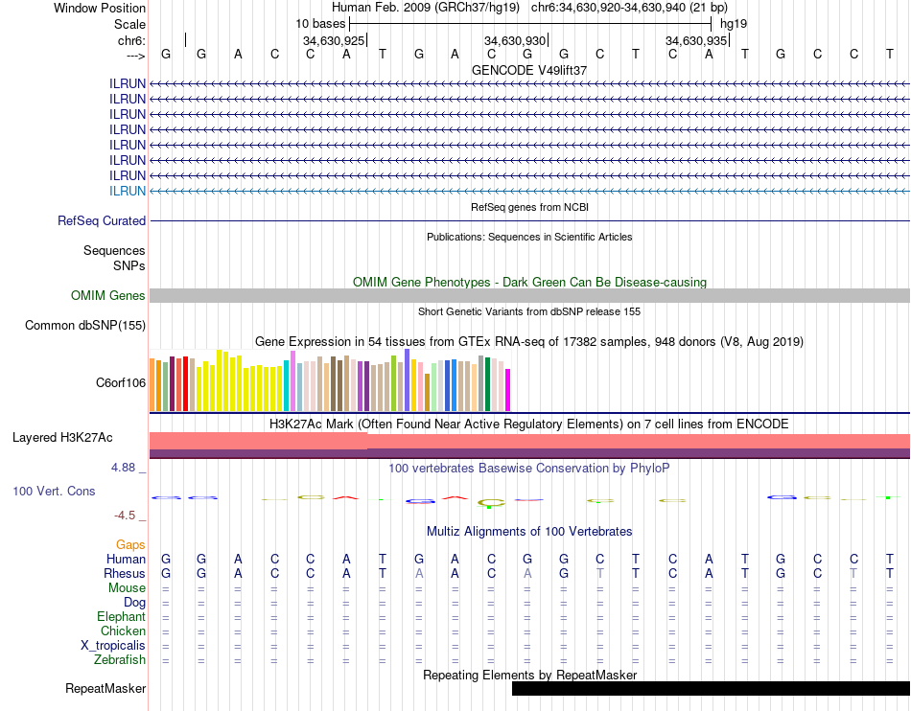
Task: Click the Sequences subtrack label
Action: (114, 251)
